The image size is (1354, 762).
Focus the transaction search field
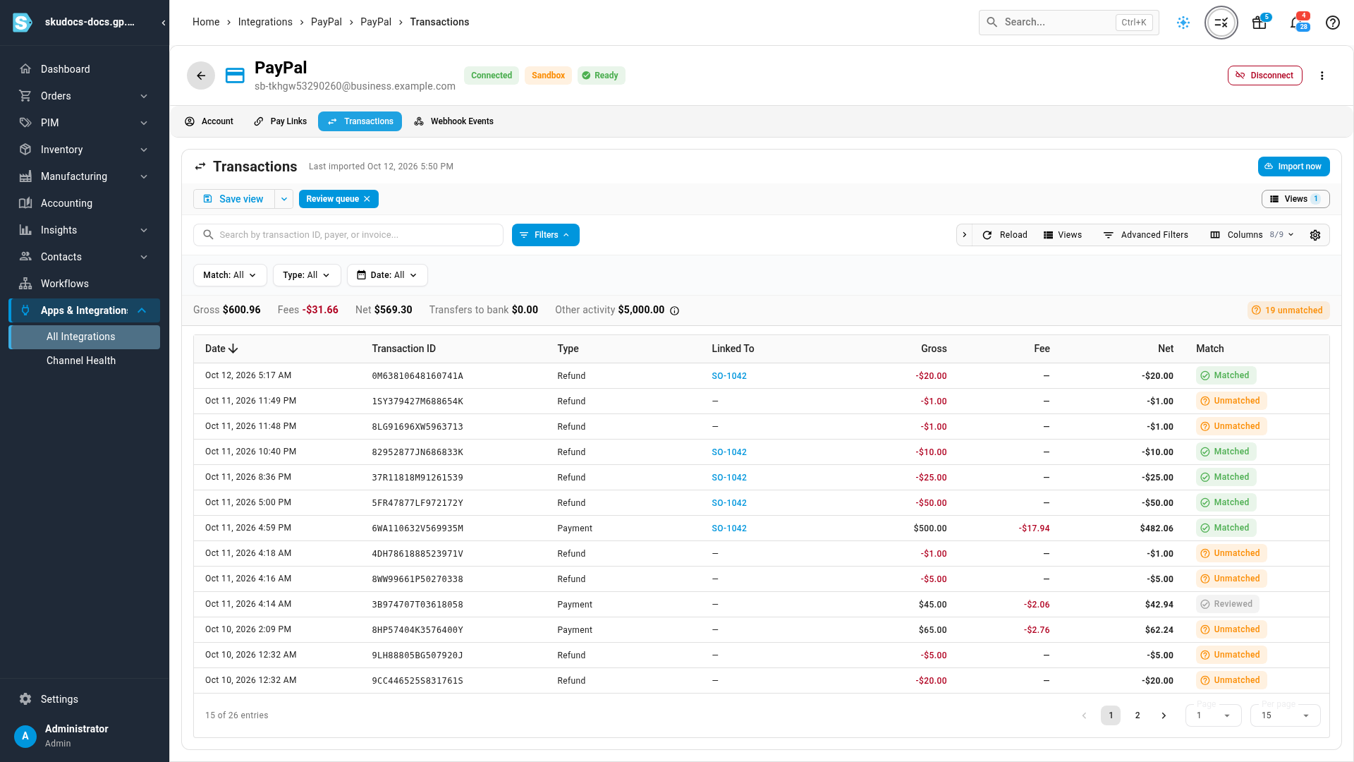(348, 235)
